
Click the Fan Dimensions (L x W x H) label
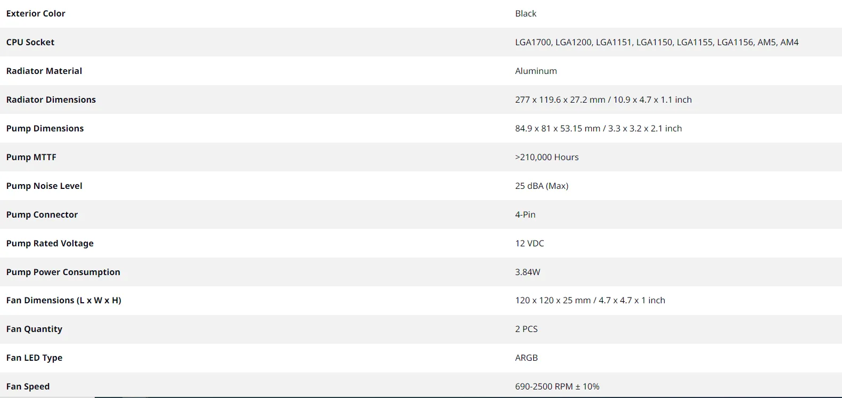(x=64, y=300)
